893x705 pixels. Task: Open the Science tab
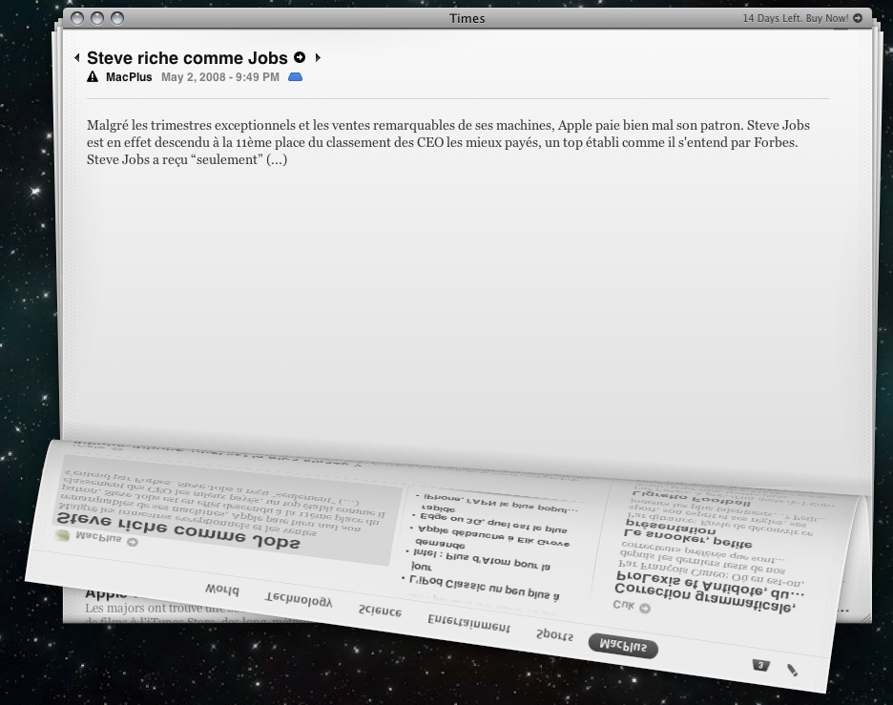[380, 612]
